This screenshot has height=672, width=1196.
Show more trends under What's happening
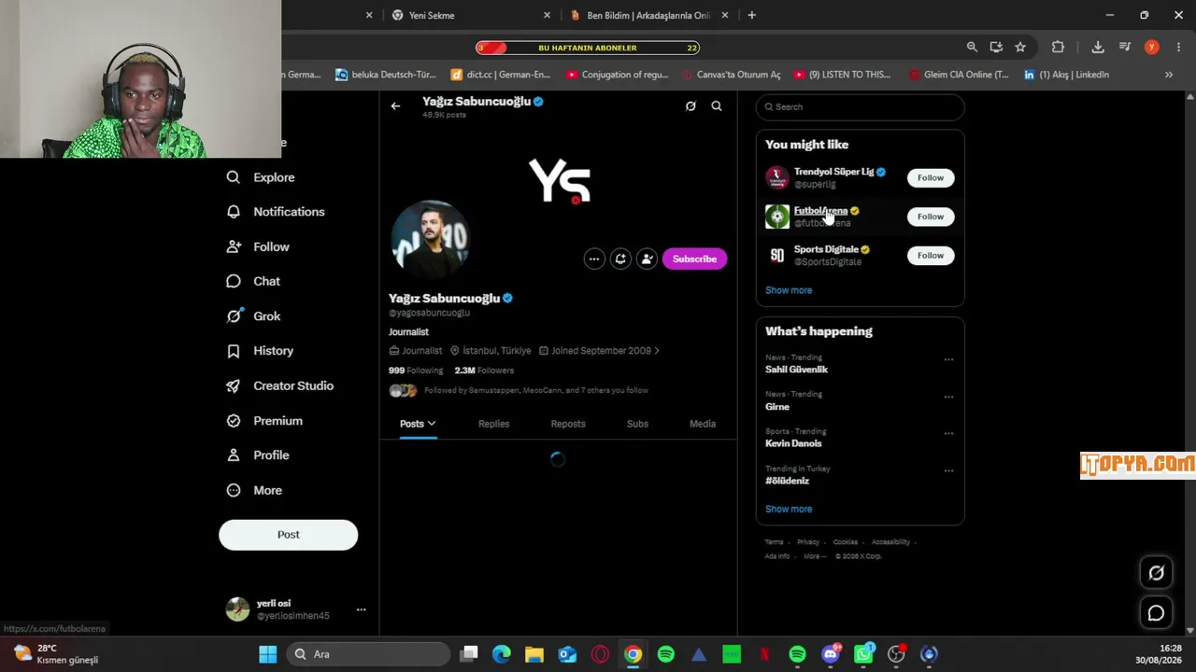pos(789,510)
